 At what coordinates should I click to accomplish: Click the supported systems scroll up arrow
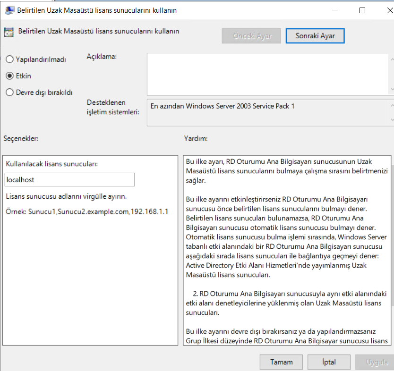point(392,106)
